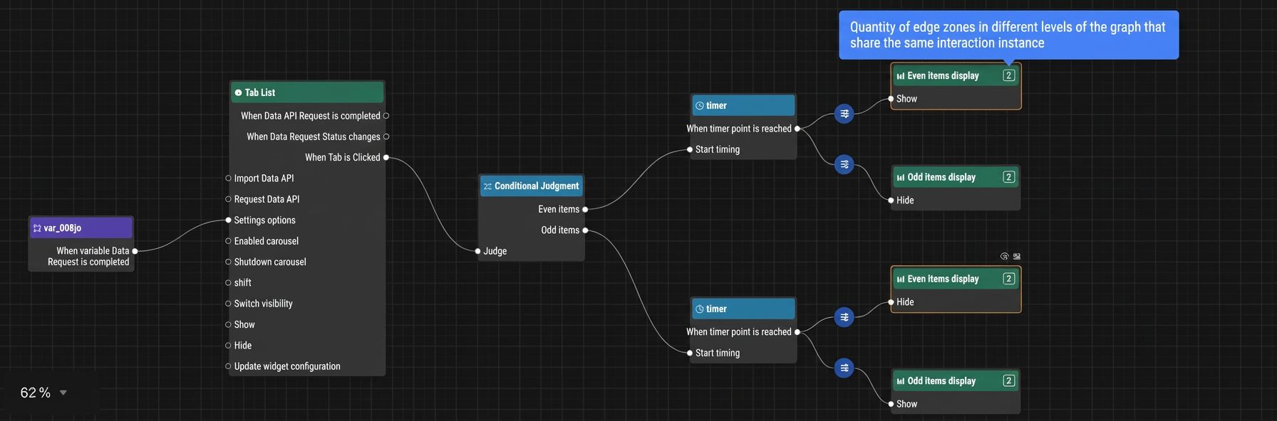Click the Even items output port
1277x421 pixels.
585,209
